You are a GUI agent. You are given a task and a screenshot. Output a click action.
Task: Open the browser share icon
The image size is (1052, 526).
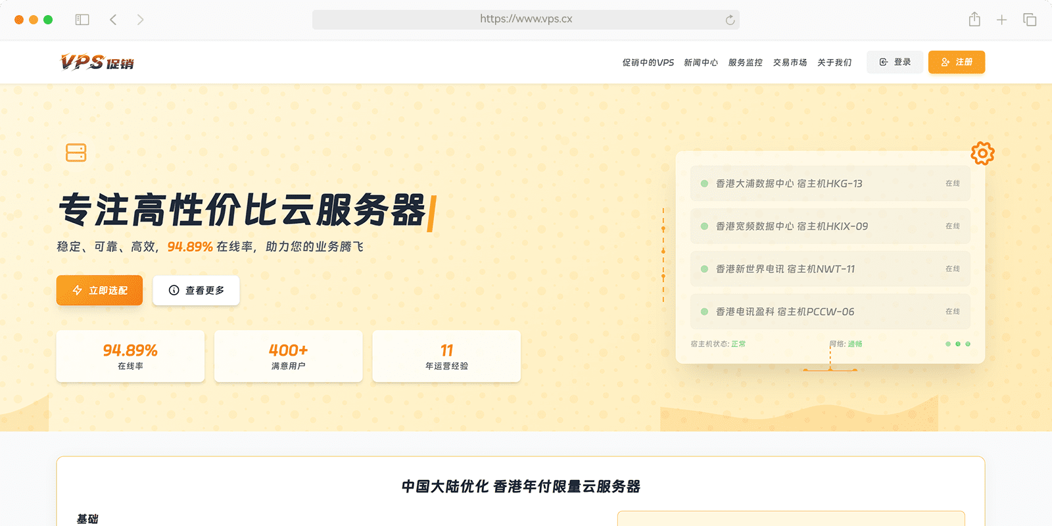(974, 20)
